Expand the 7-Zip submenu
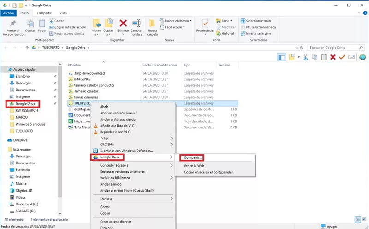Screen dimensions: 369x229 point(134,138)
